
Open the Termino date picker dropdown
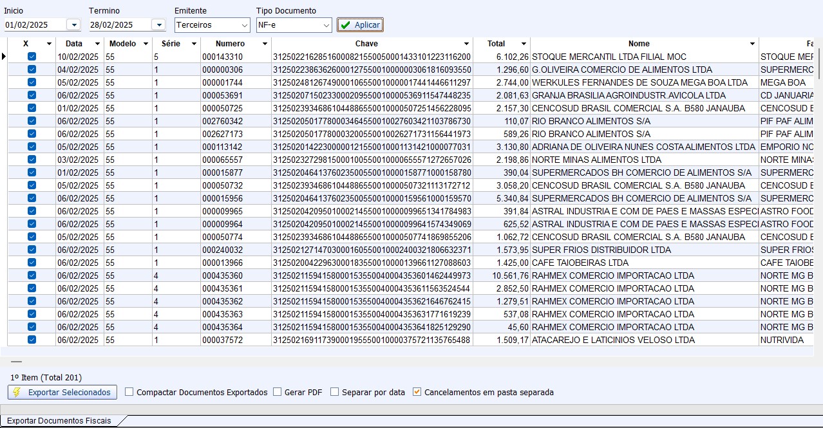pos(158,25)
